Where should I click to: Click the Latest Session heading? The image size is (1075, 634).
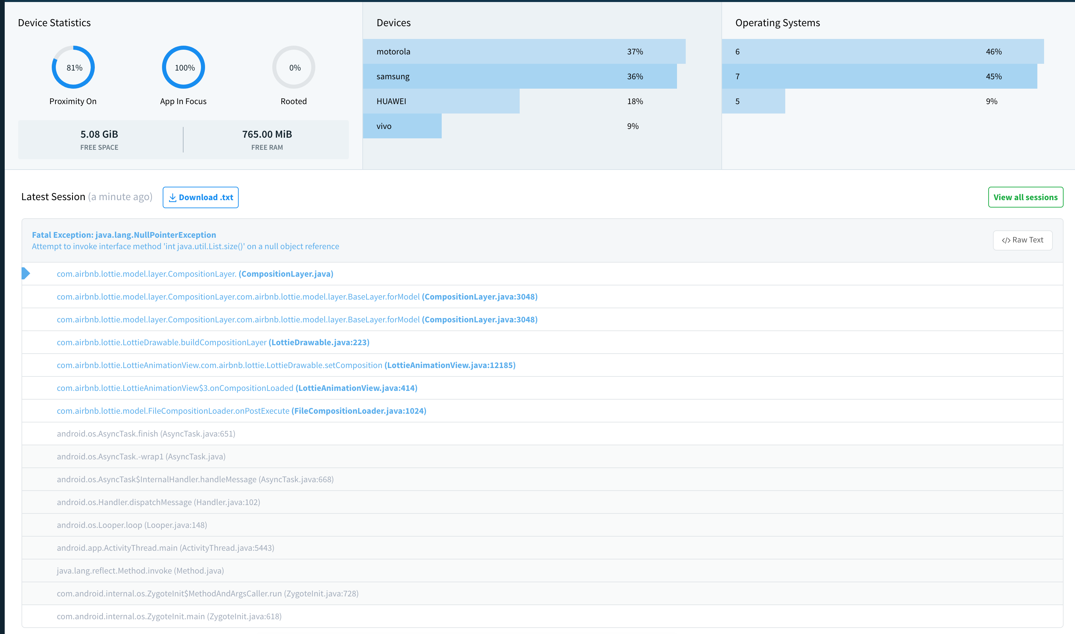click(53, 197)
